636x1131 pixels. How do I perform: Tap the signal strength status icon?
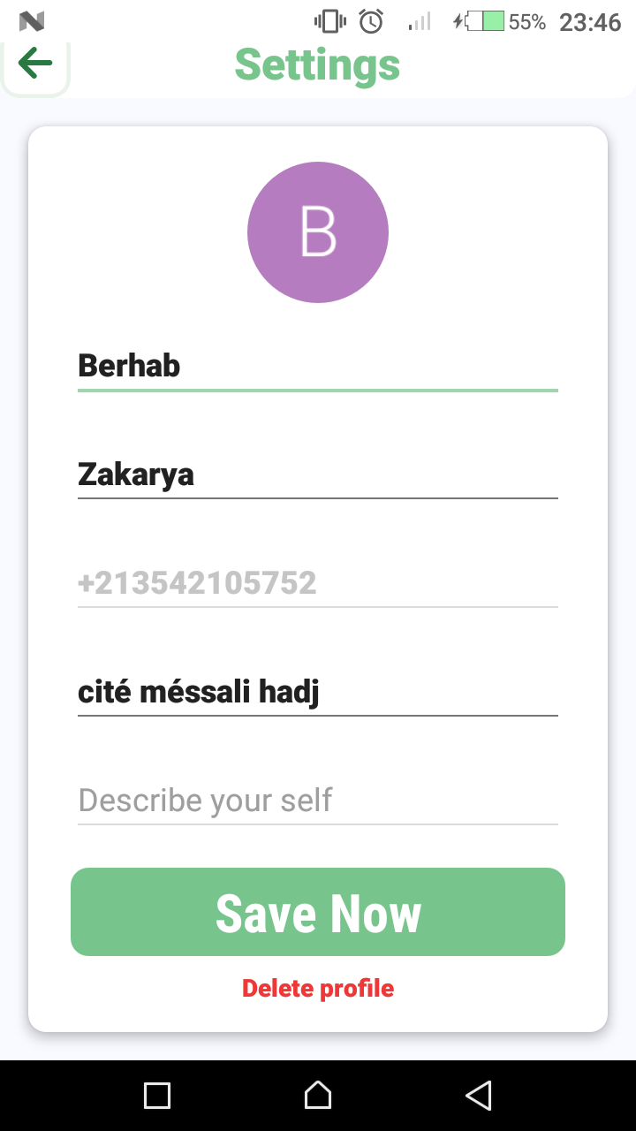pyautogui.click(x=420, y=21)
